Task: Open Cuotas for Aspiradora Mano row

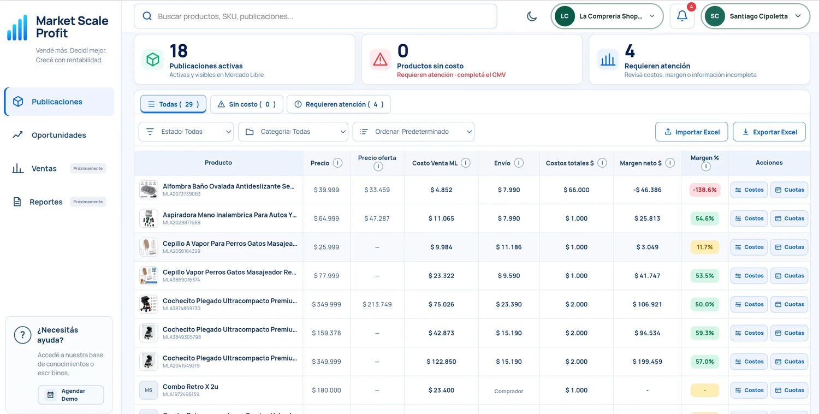Action: click(x=789, y=218)
